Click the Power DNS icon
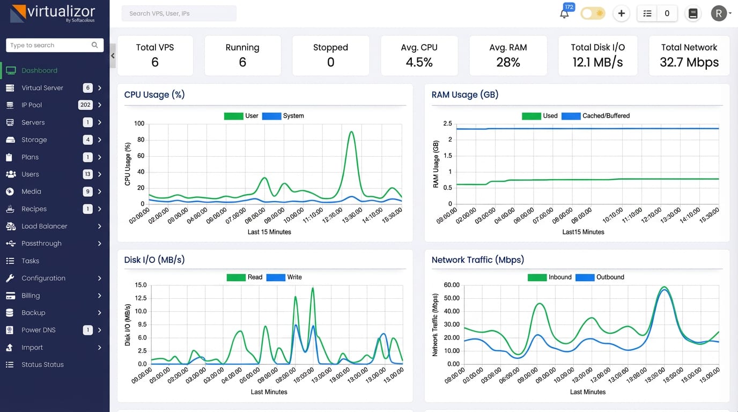738x412 pixels. [10, 330]
